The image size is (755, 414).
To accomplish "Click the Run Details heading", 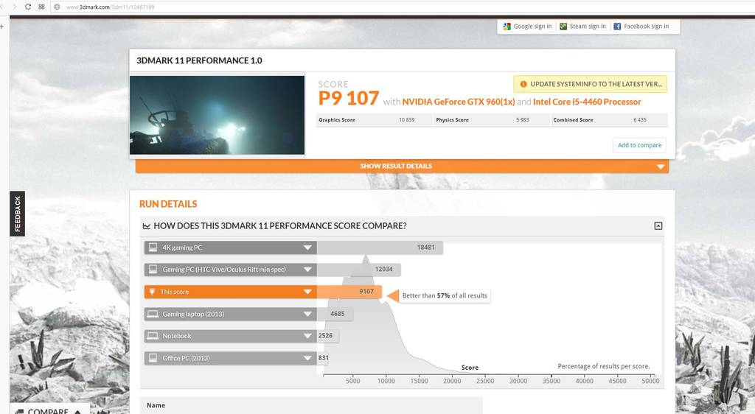I will [168, 204].
